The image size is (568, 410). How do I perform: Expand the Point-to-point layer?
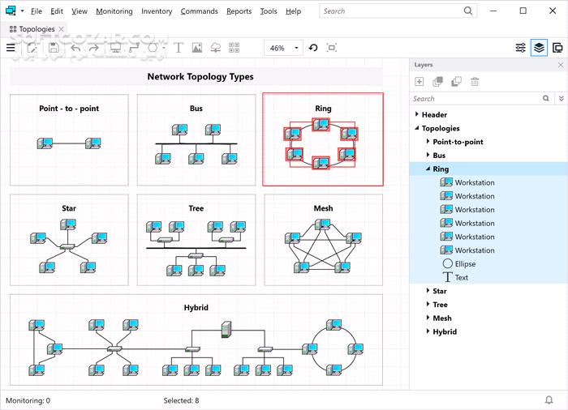[428, 142]
